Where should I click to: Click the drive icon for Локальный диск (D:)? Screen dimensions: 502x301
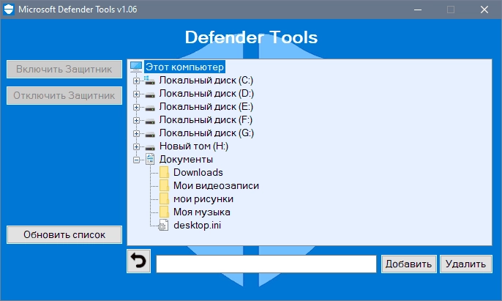(150, 94)
